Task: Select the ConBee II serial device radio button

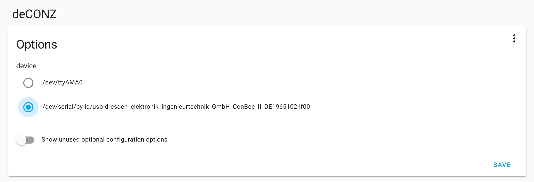Action: (x=28, y=107)
